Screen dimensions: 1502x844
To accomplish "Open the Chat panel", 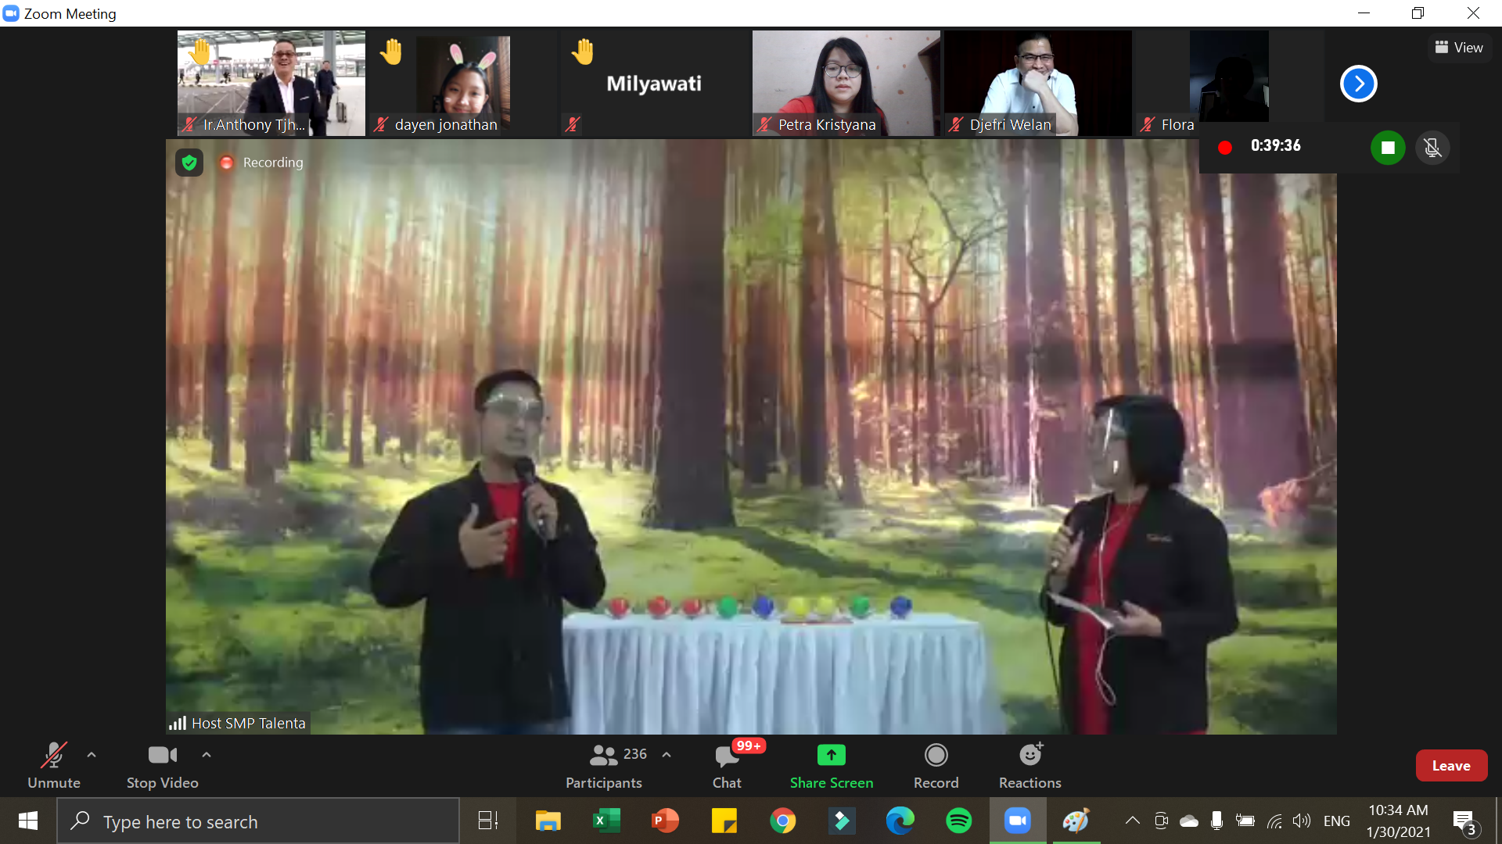I will (x=727, y=766).
